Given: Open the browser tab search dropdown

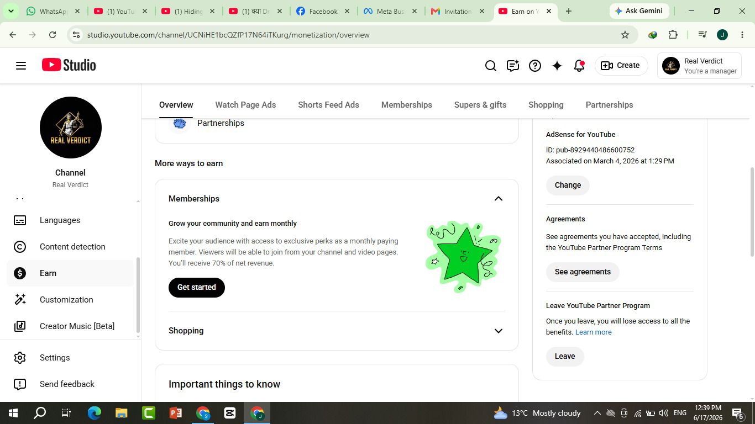Looking at the screenshot, I should (x=11, y=11).
